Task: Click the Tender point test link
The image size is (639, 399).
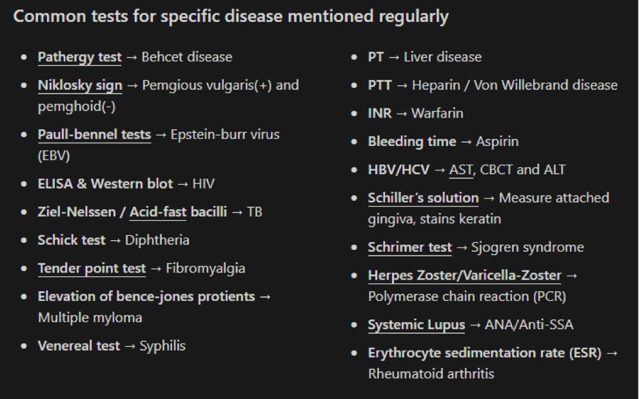Action: click(92, 269)
